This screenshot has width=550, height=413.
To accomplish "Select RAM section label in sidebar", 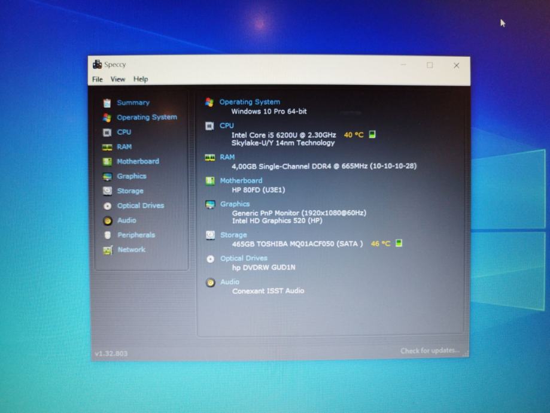I will coord(124,147).
